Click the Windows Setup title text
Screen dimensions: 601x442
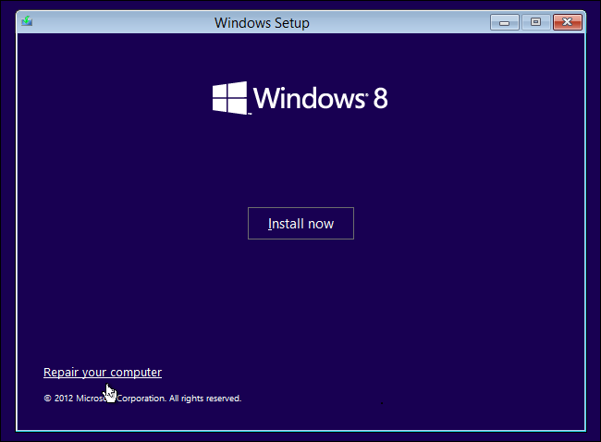click(x=262, y=23)
